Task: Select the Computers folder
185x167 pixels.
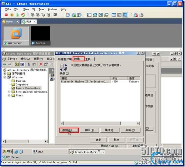Action: point(22,84)
